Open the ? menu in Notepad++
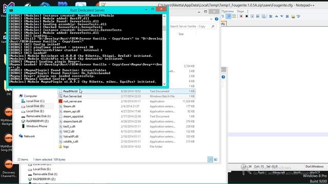 248,11
